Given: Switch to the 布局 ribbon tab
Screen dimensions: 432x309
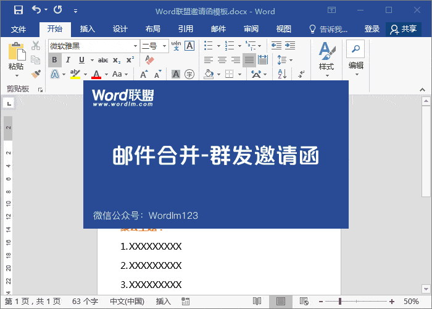Looking at the screenshot, I should (153, 29).
